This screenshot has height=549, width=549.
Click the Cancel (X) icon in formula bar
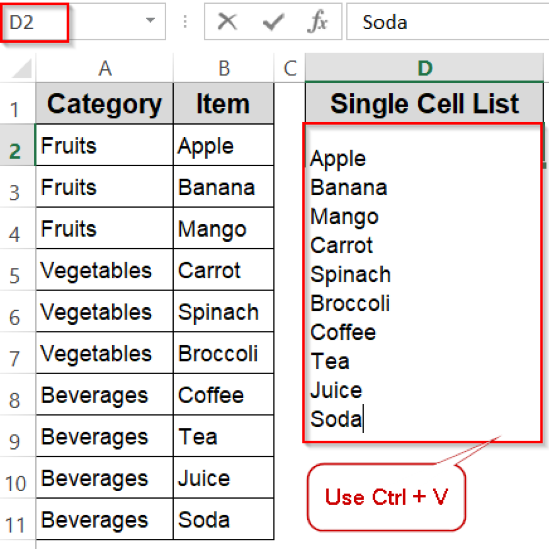click(x=227, y=21)
